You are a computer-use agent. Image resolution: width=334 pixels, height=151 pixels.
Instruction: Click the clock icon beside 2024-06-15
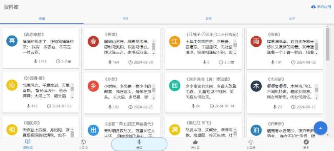click(x=294, y=107)
